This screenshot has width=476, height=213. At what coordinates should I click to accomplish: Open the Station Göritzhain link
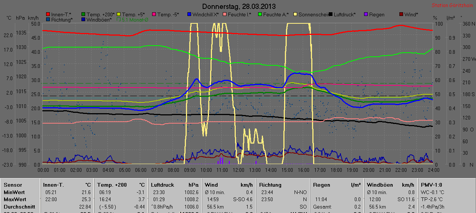[452, 6]
